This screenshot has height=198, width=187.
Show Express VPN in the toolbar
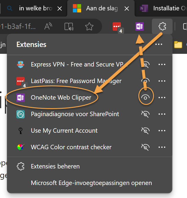[x=146, y=64]
